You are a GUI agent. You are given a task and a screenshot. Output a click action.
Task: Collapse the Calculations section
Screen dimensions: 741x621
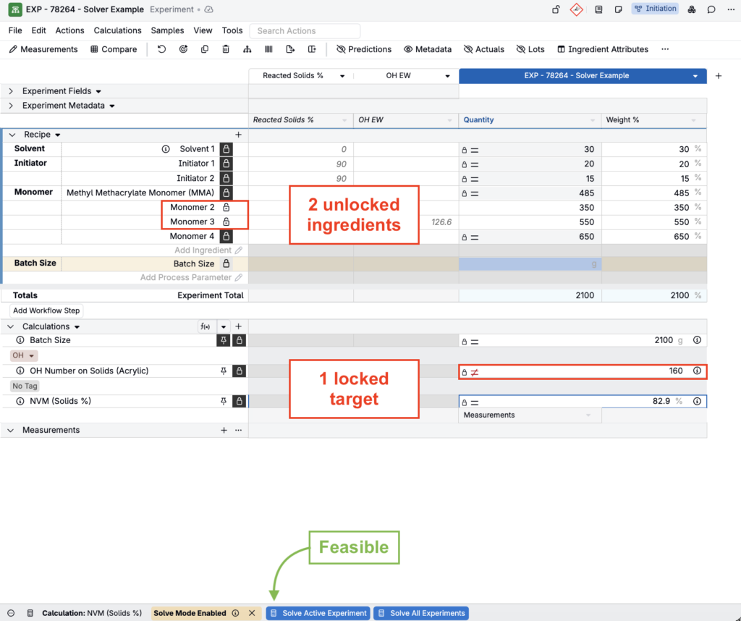(11, 326)
